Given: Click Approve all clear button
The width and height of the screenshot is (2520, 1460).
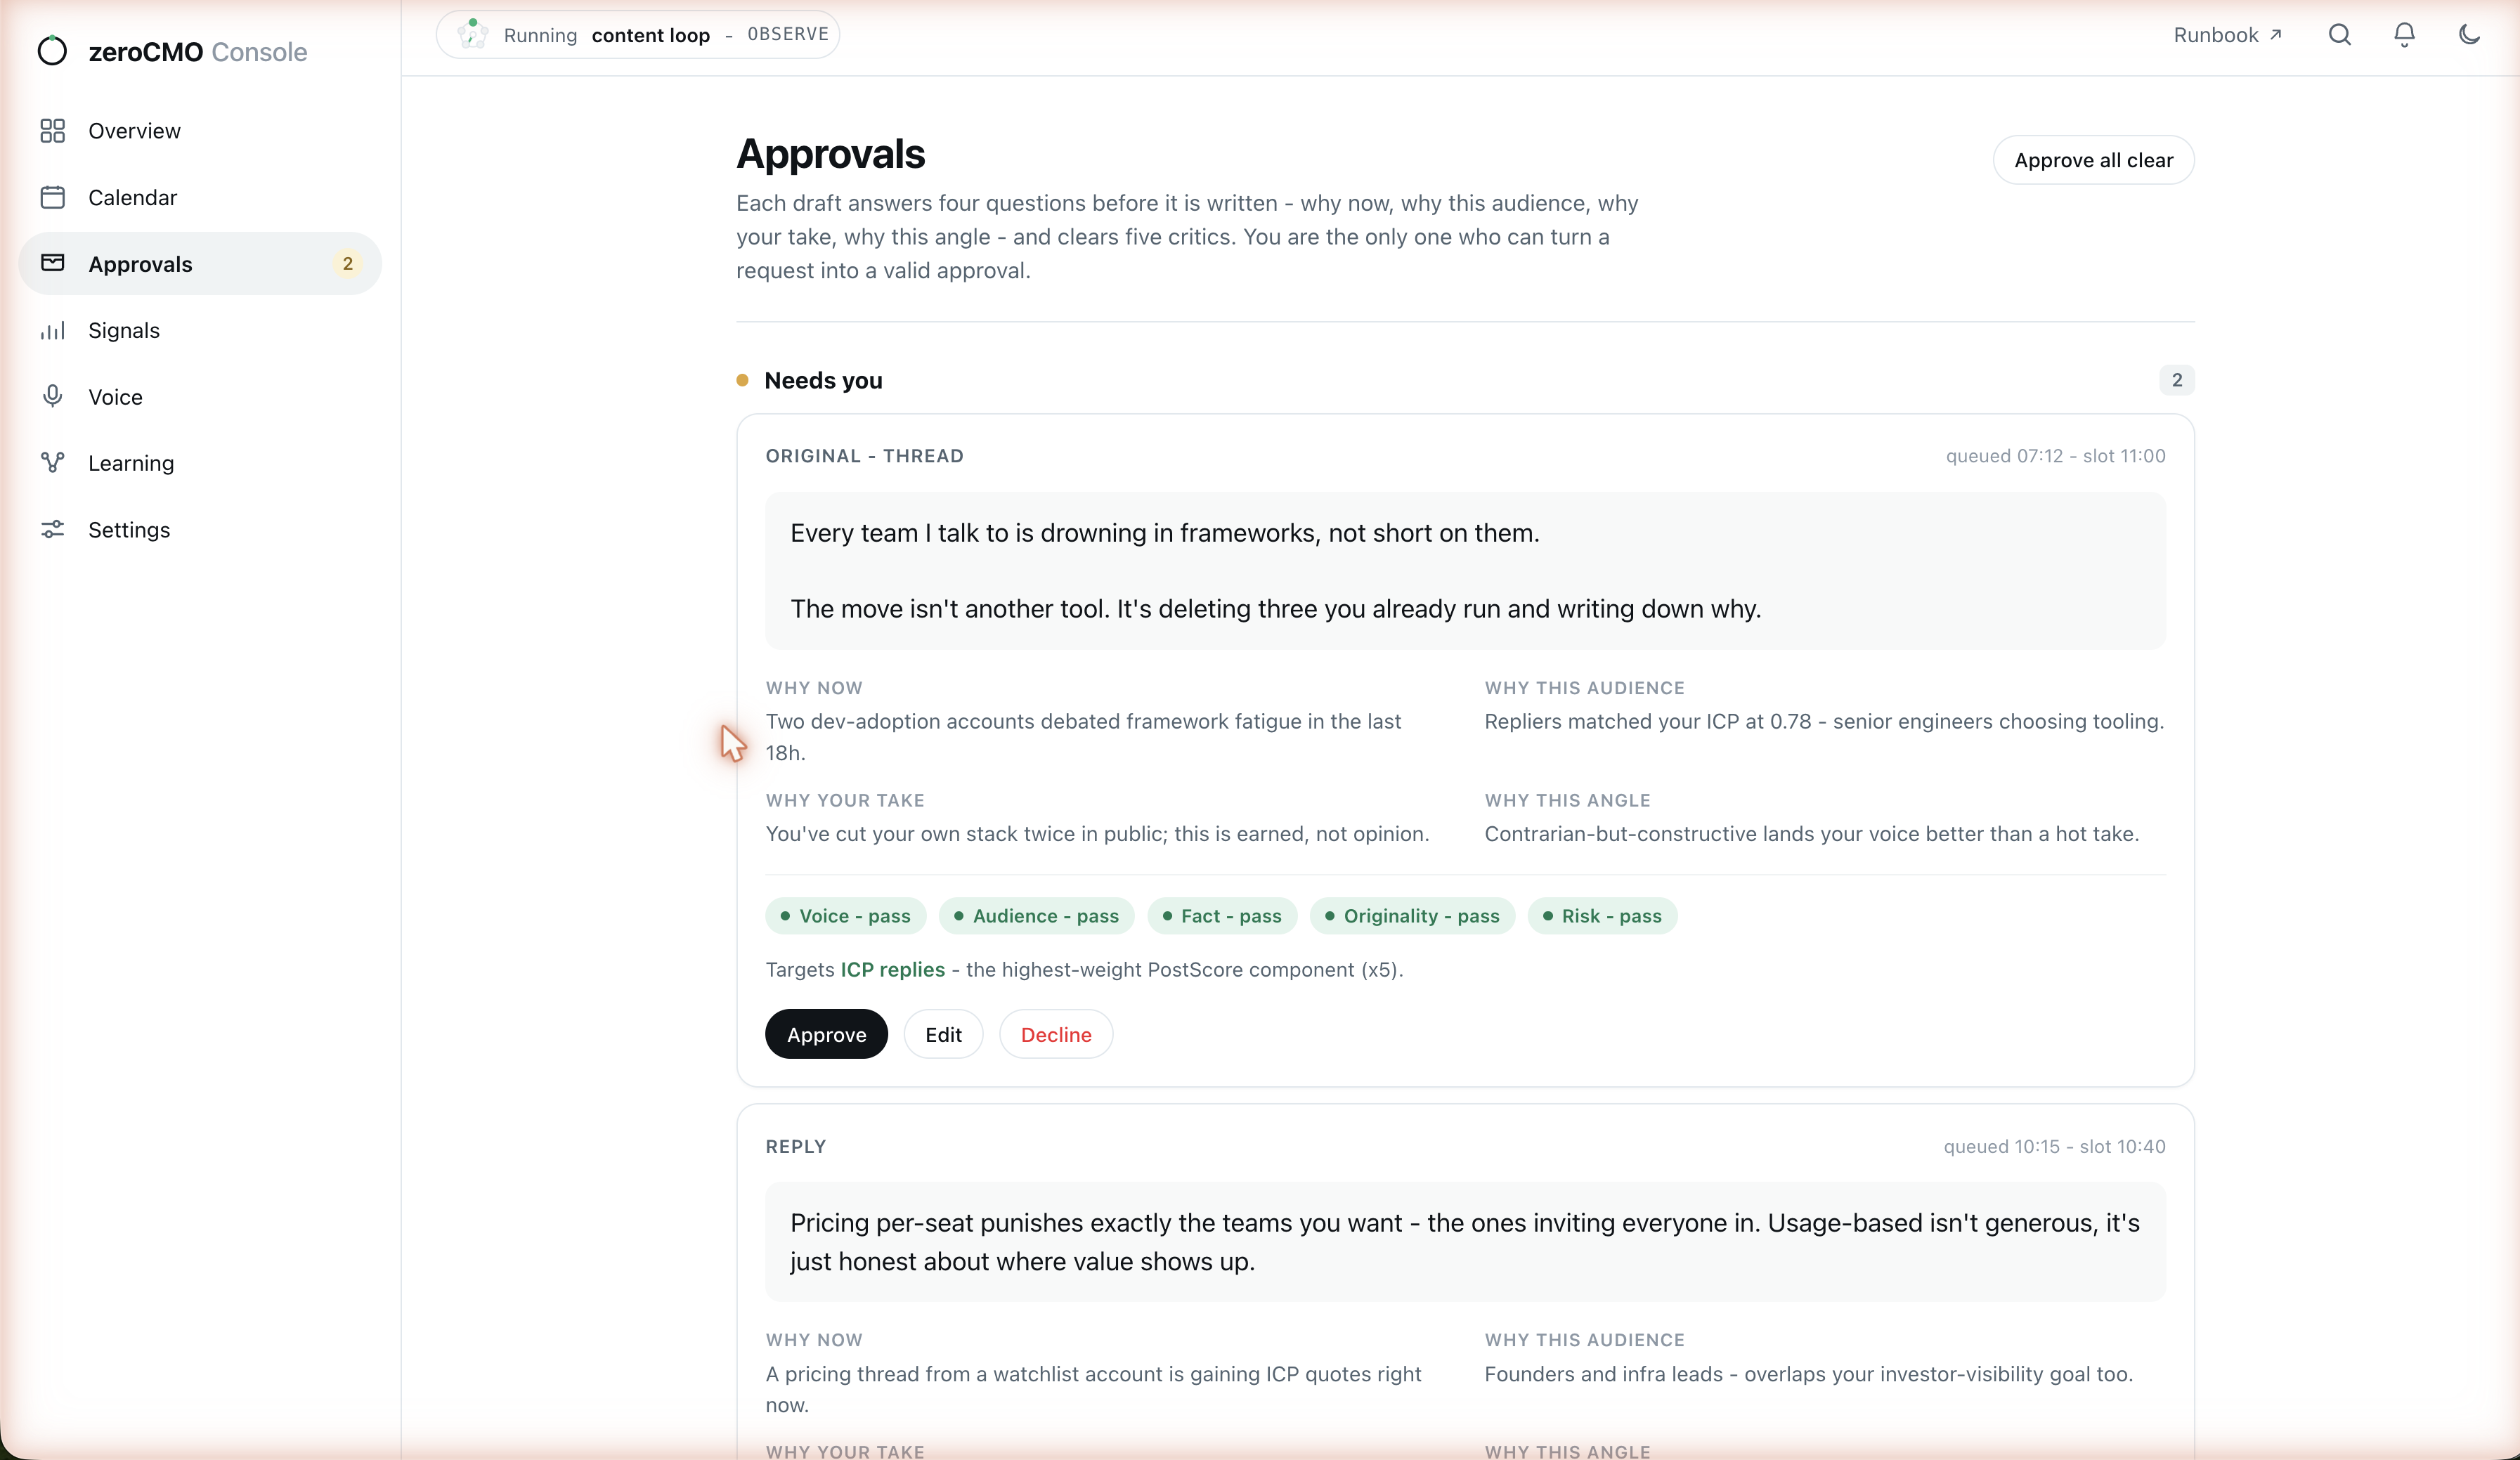Looking at the screenshot, I should tap(2093, 160).
